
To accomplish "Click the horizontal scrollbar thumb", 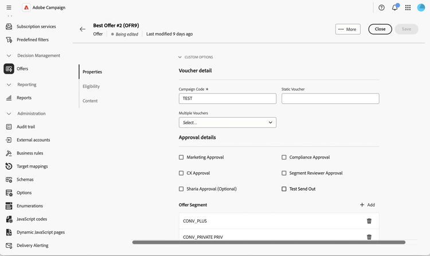I will pos(269,242).
